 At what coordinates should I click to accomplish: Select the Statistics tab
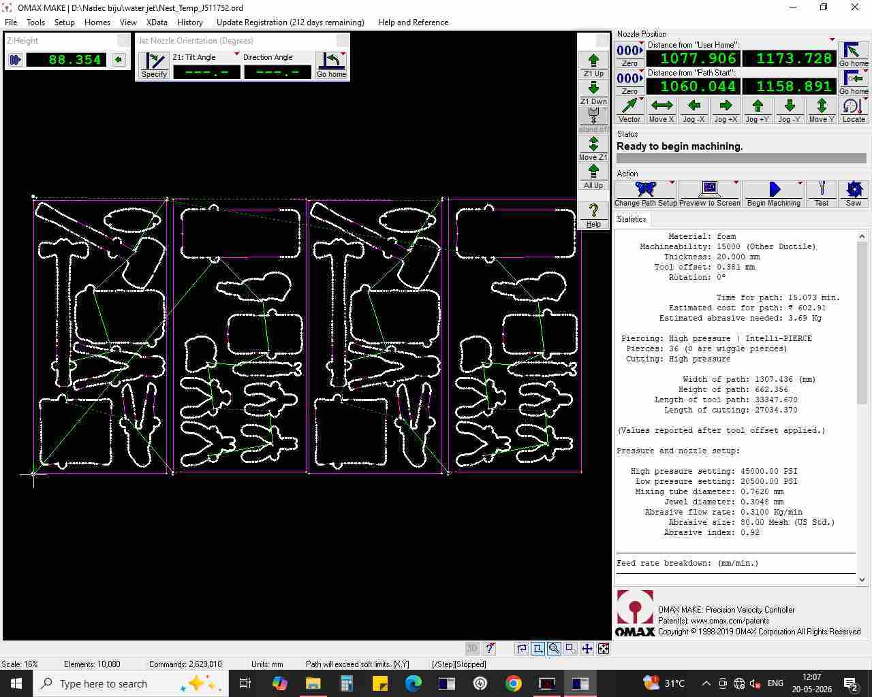[x=632, y=219]
